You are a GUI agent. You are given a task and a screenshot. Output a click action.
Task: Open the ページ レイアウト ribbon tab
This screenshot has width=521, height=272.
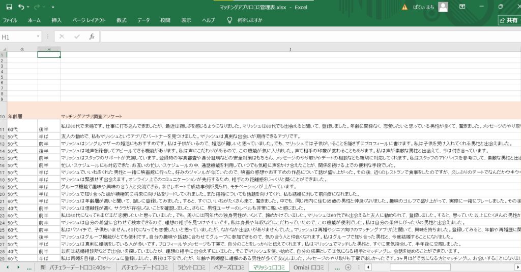89,20
